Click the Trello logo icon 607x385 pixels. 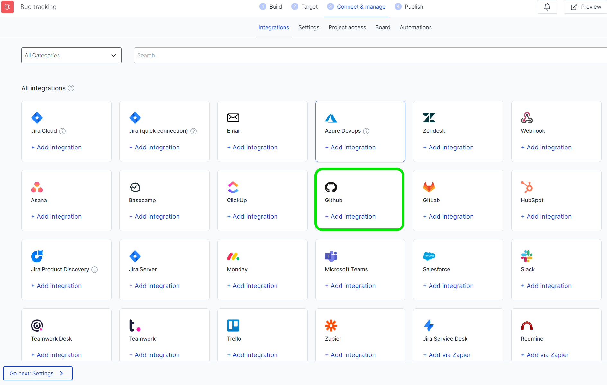(x=233, y=326)
